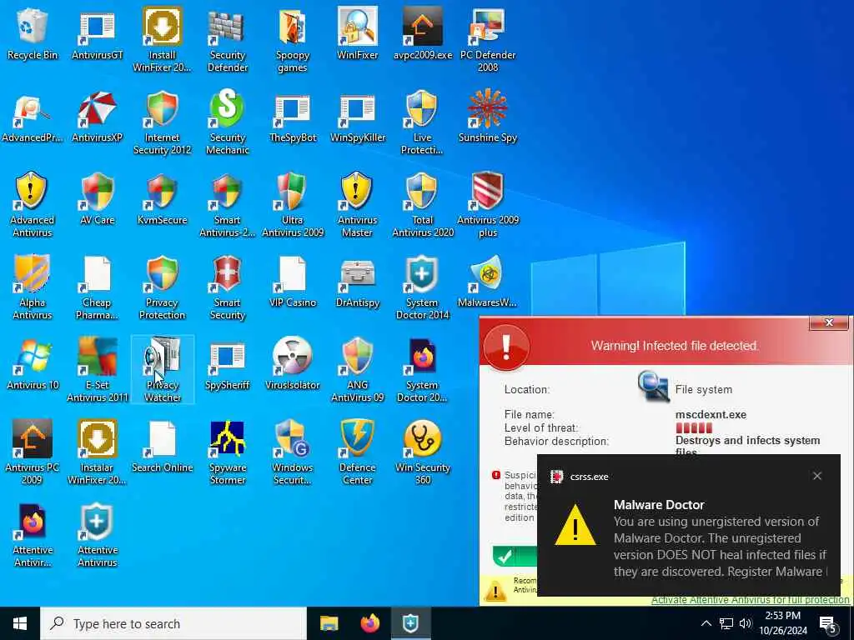The image size is (854, 640).
Task: Open the Spoopy games folder
Action: click(293, 40)
